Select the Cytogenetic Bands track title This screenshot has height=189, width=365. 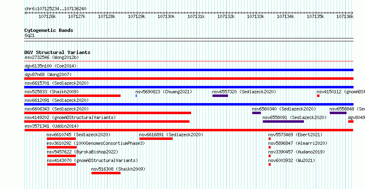pyautogui.click(x=49, y=30)
